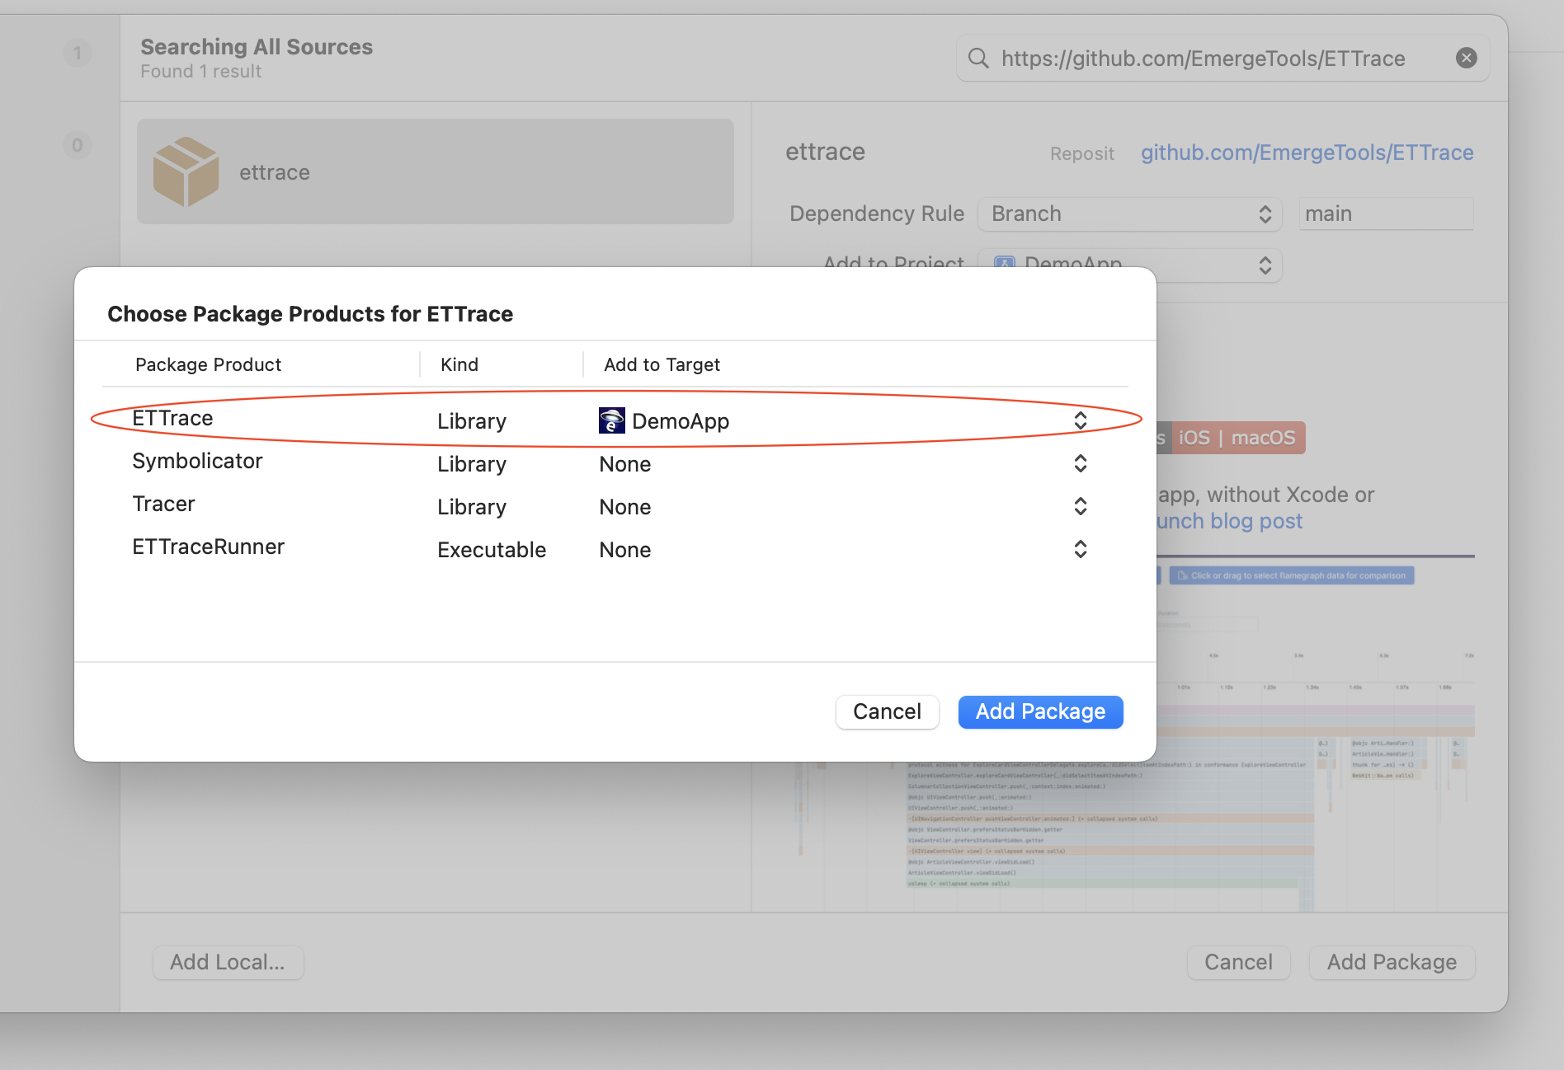1564x1070 pixels.
Task: Click the Executable kind cell
Action: [492, 550]
